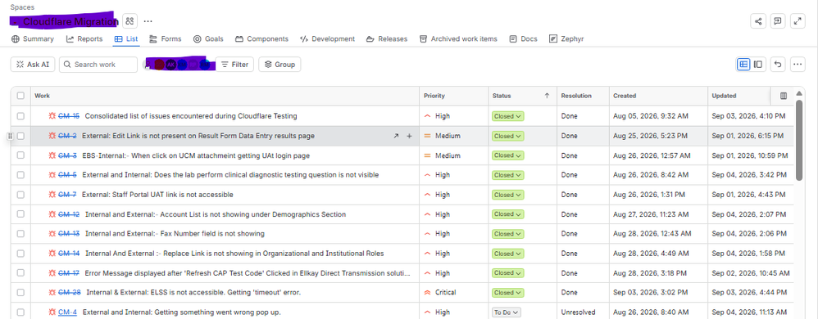The height and width of the screenshot is (319, 818).
Task: Click the sort arrow in Status column
Action: [548, 96]
